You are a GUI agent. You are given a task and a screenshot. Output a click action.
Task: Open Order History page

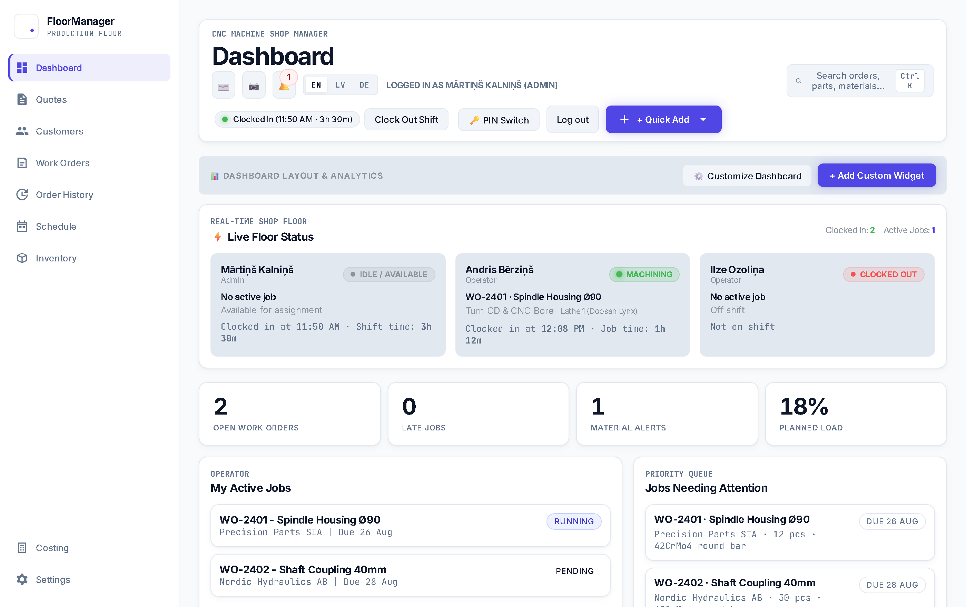tap(89, 195)
